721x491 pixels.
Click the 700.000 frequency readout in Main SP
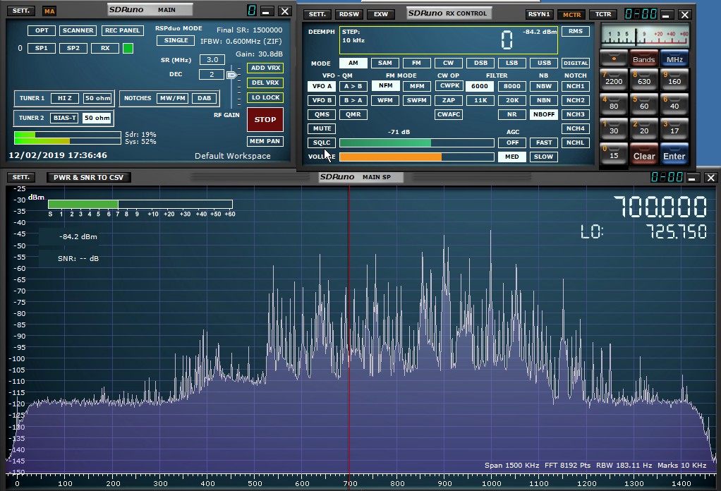tap(660, 207)
